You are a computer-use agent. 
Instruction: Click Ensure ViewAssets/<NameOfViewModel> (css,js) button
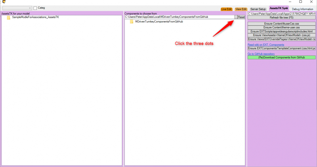(282, 35)
